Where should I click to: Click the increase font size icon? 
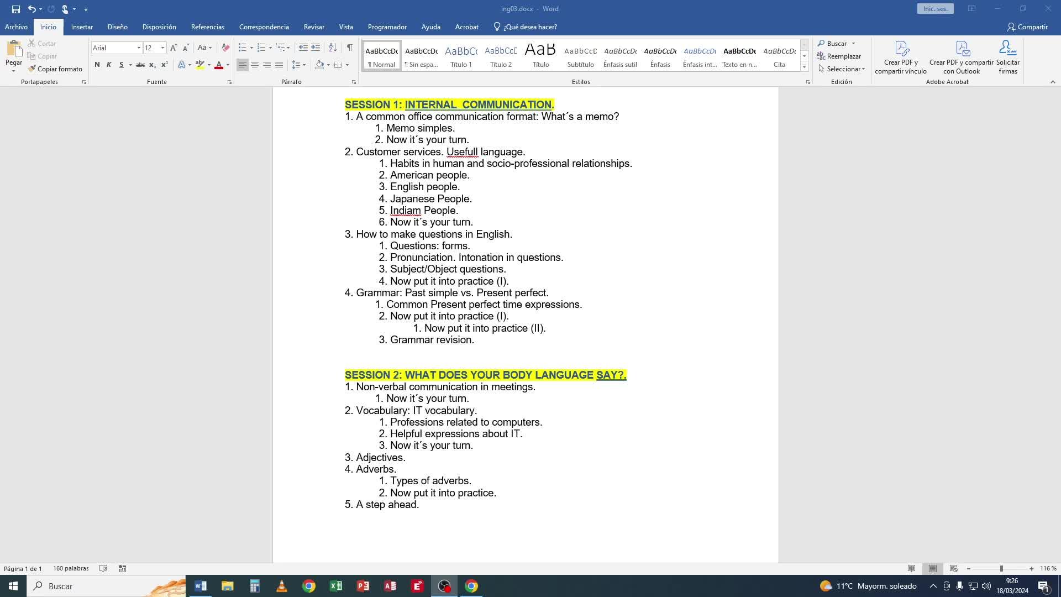(174, 48)
